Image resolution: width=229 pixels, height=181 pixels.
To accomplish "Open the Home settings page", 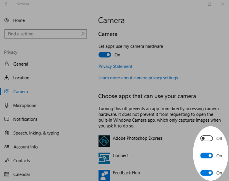I will [x=19, y=20].
